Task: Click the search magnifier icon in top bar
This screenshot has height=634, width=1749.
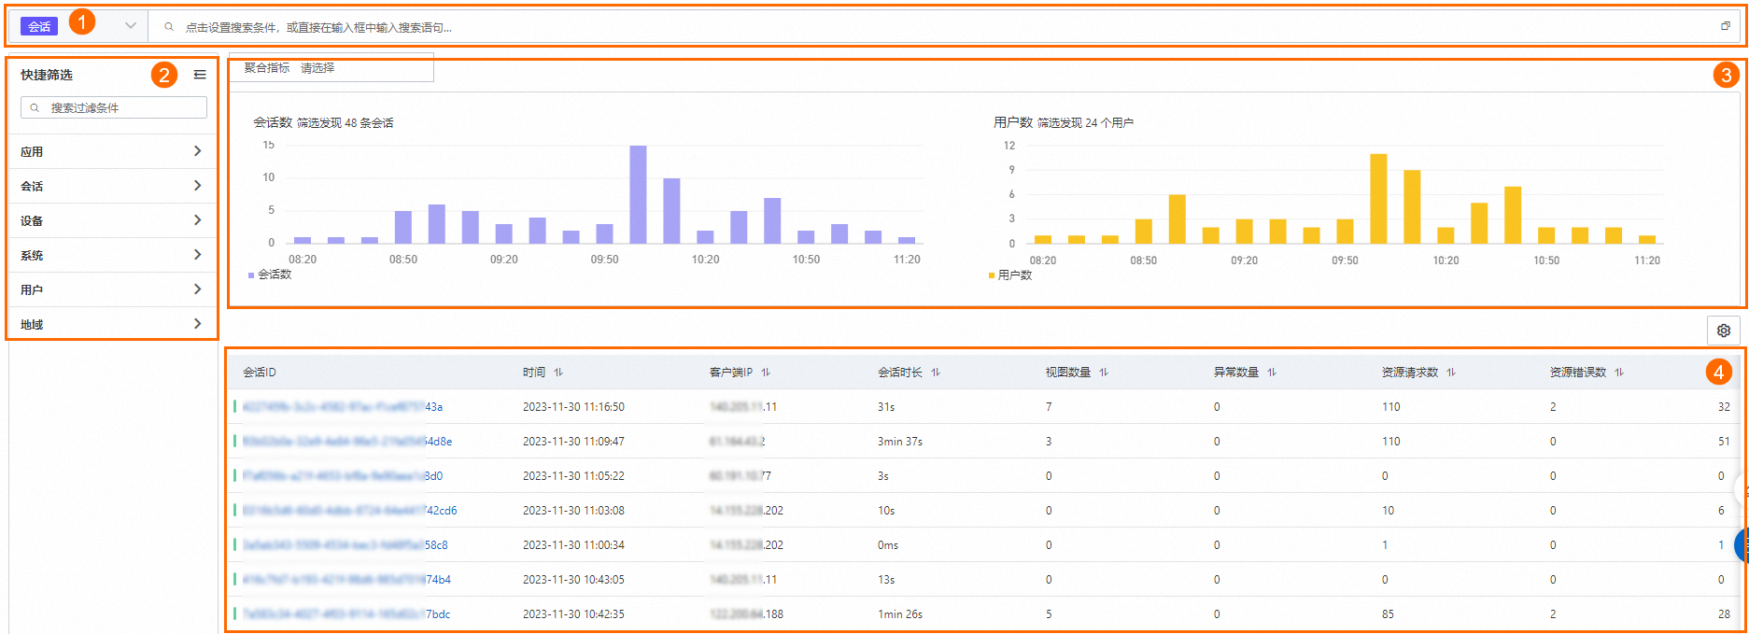Action: pos(169,27)
